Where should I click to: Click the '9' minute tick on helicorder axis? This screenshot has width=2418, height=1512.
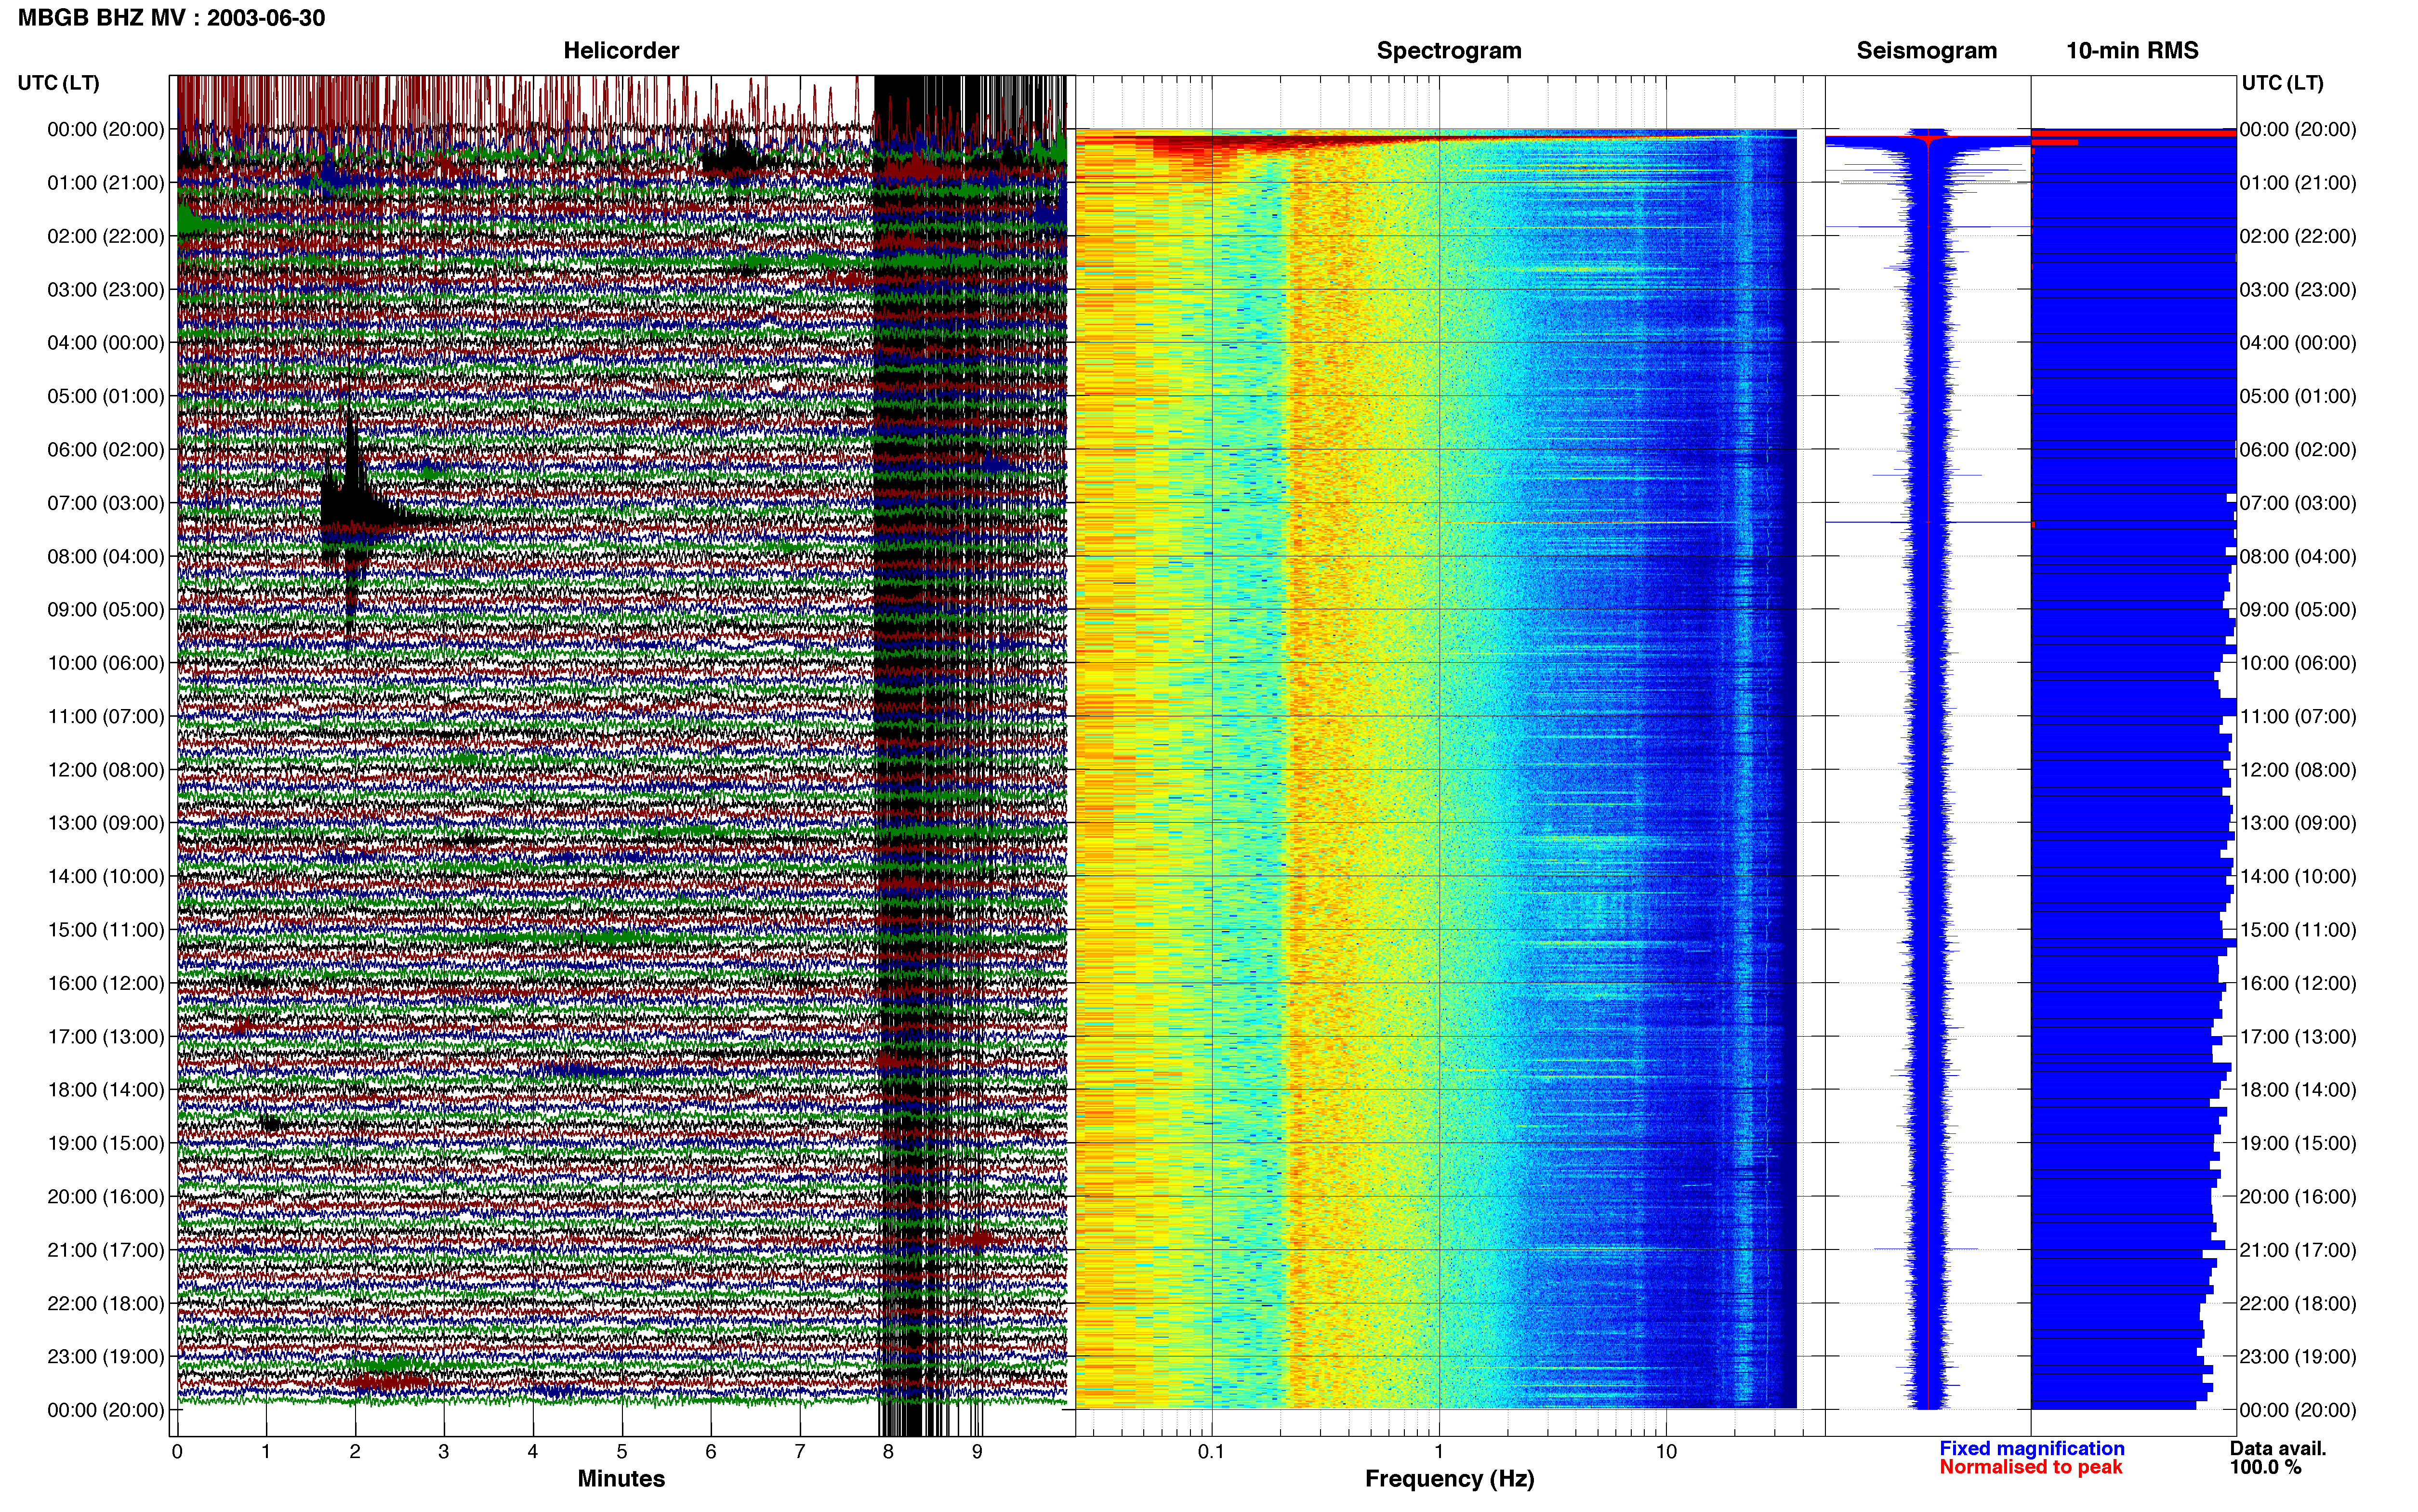tap(977, 1452)
